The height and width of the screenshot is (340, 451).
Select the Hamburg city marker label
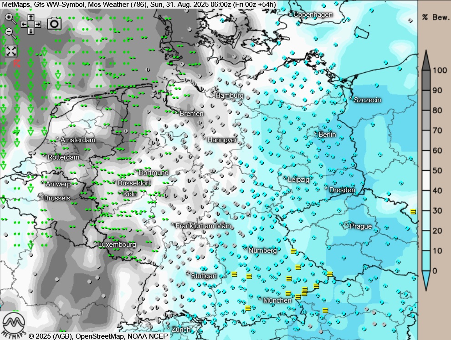click(229, 96)
